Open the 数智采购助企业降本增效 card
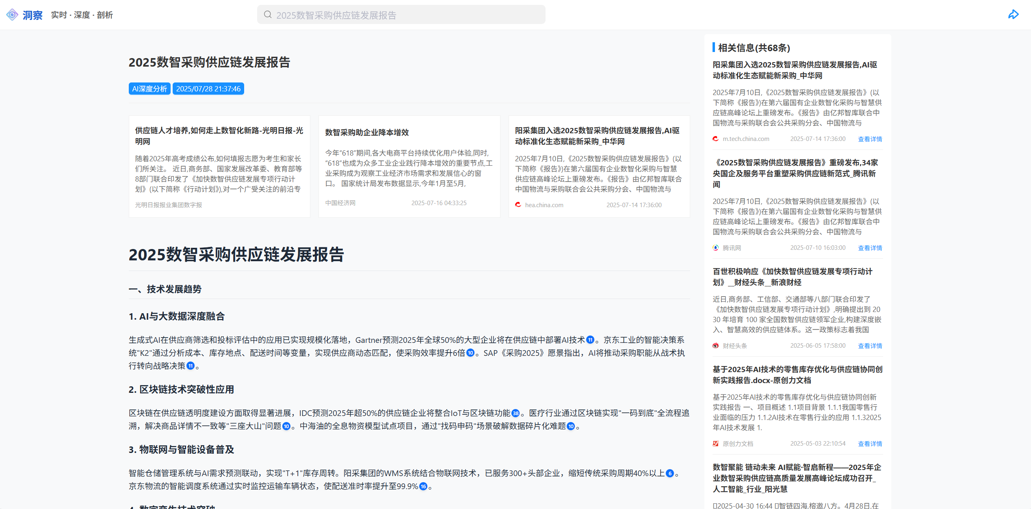The image size is (1031, 509). click(x=409, y=167)
